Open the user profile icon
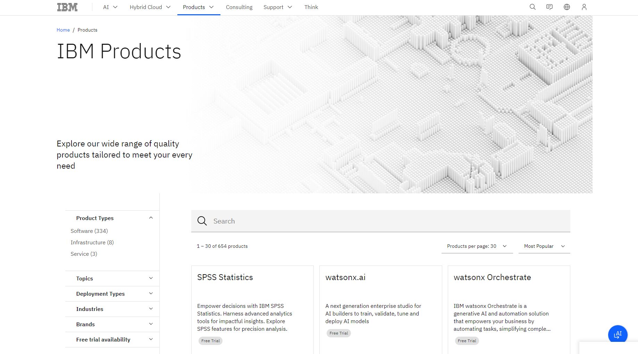The width and height of the screenshot is (638, 354). 584,7
